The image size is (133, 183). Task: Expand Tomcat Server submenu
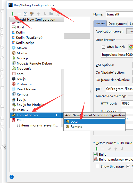(x=37, y=115)
